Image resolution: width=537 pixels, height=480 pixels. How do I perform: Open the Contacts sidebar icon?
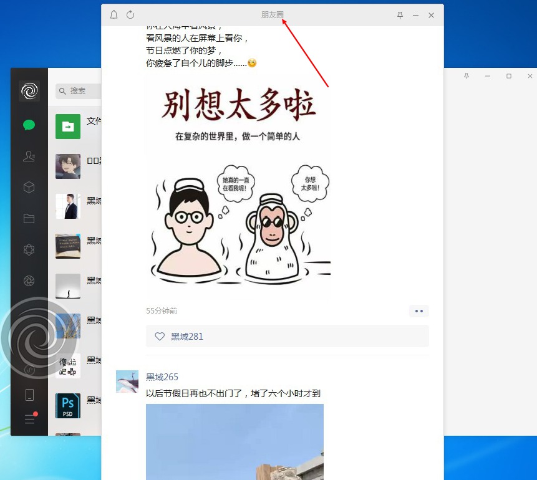pos(29,156)
